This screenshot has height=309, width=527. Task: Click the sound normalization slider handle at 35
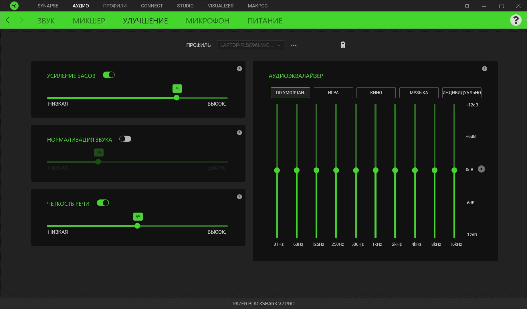[98, 162]
